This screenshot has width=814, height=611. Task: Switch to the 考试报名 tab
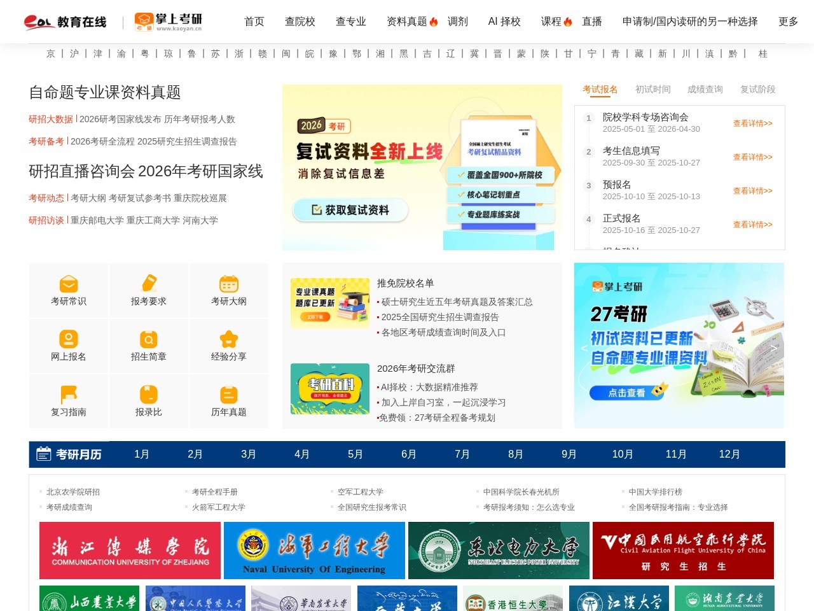tap(600, 89)
